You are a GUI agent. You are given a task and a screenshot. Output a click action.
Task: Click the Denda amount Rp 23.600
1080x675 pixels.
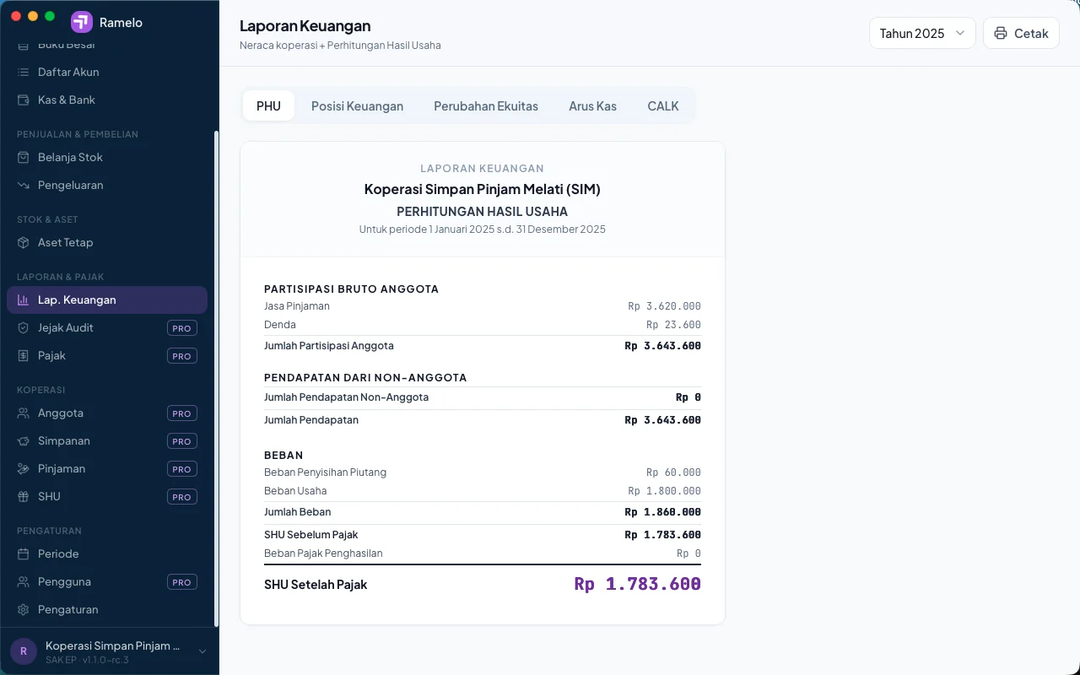pyautogui.click(x=673, y=325)
